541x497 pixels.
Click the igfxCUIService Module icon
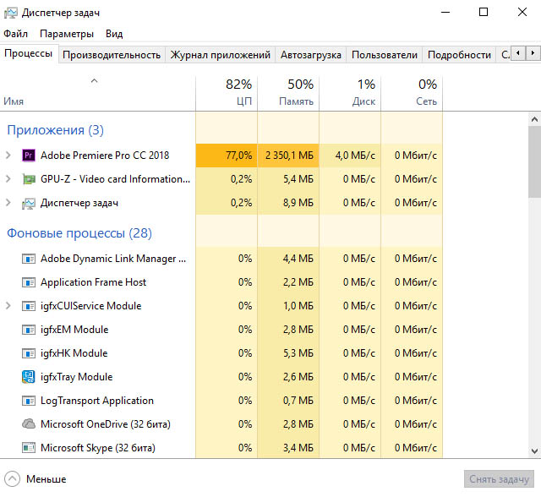[x=29, y=306]
